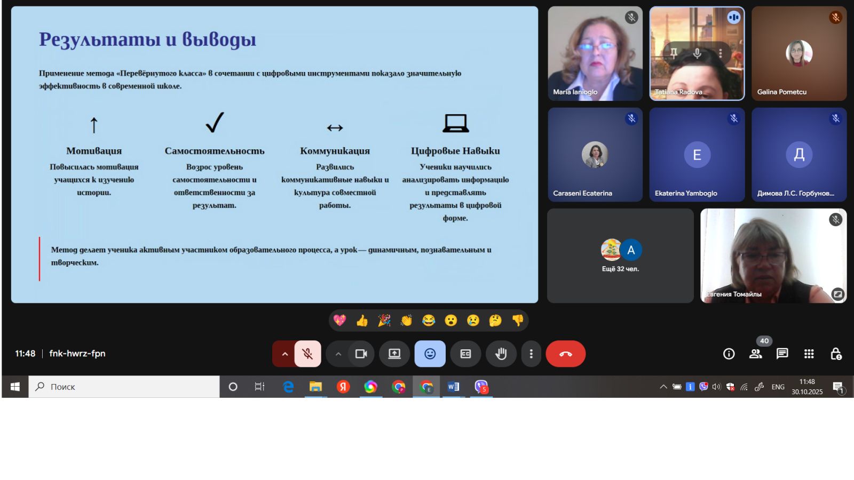Open host controls lock icon
The height and width of the screenshot is (480, 854).
[835, 354]
